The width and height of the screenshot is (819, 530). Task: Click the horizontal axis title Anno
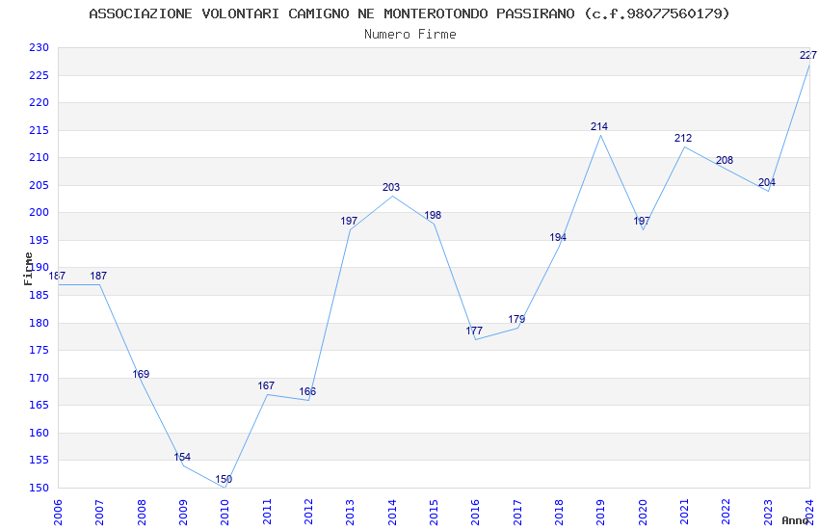tap(795, 520)
